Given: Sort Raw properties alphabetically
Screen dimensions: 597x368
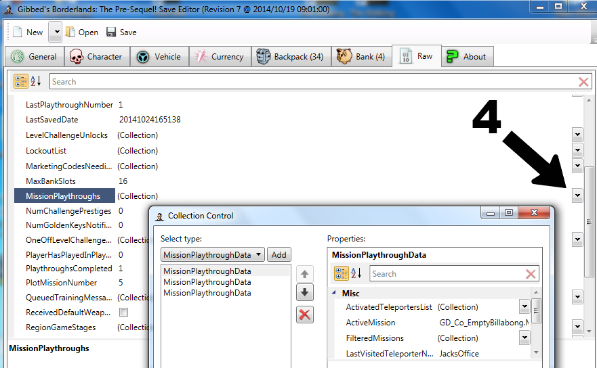Looking at the screenshot, I should coord(36,81).
